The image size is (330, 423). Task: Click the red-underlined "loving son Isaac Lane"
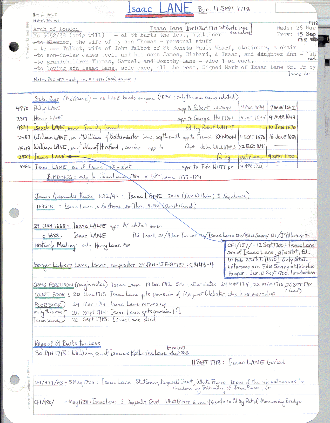pyautogui.click(x=80, y=68)
